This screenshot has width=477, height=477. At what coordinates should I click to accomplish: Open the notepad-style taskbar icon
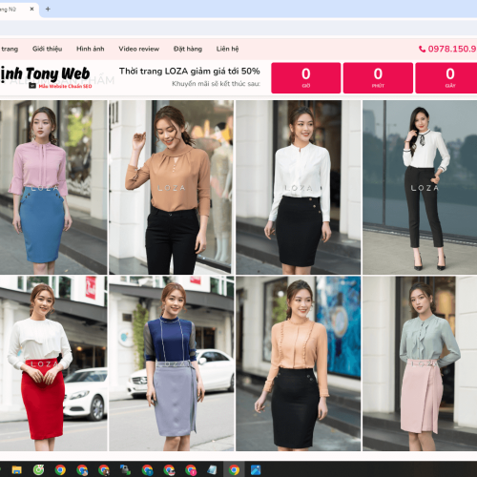[212, 469]
